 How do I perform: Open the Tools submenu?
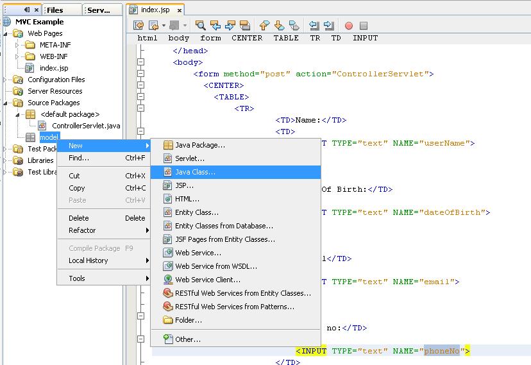tap(104, 278)
